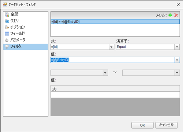Select the filter row =[Id] = =[@EntryID]

click(x=115, y=22)
